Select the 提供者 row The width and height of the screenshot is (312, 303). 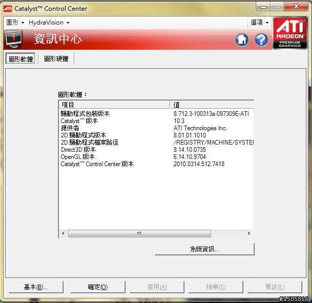[156, 128]
